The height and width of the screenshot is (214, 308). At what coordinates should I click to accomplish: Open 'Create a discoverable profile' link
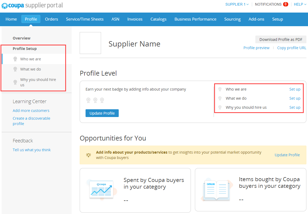32,121
